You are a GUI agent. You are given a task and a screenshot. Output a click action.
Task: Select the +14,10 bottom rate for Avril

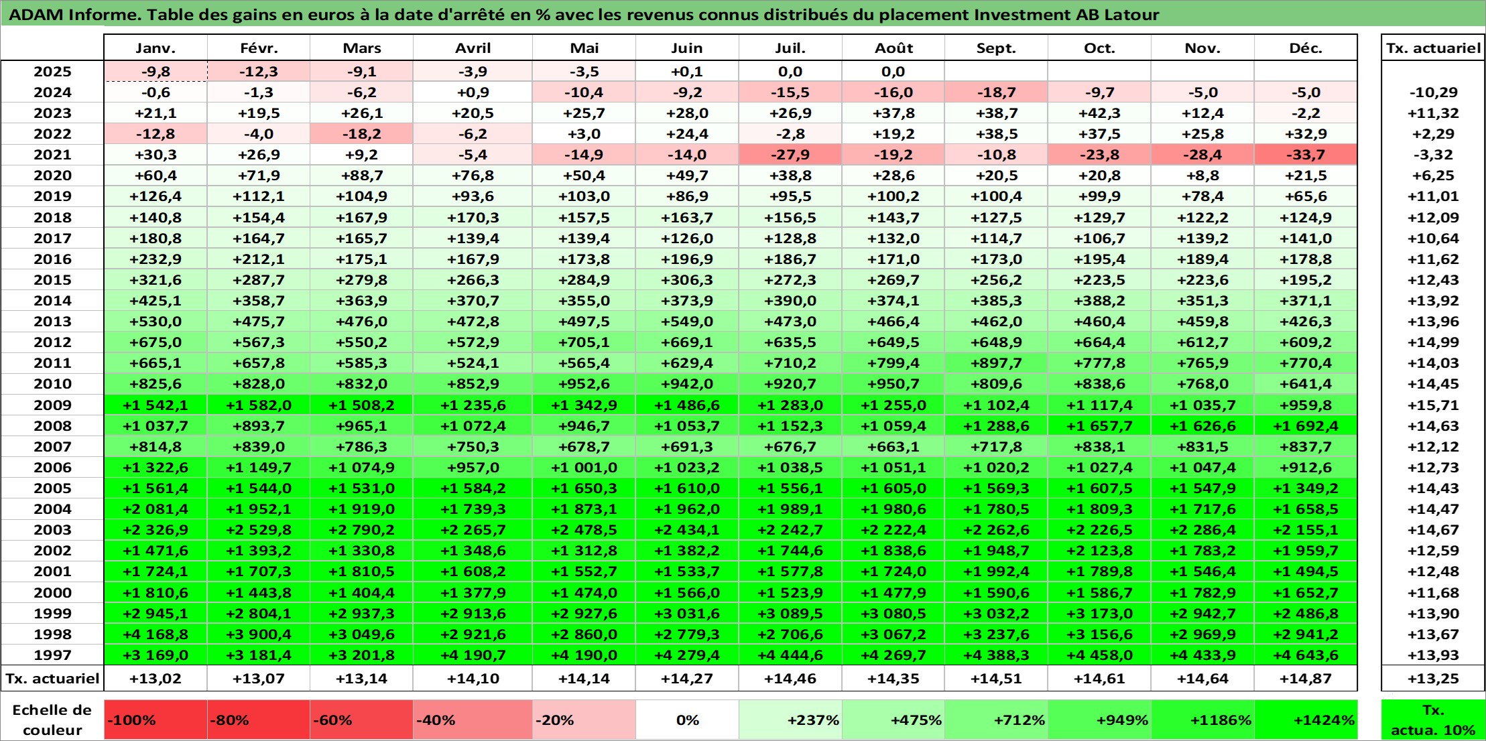coord(473,679)
